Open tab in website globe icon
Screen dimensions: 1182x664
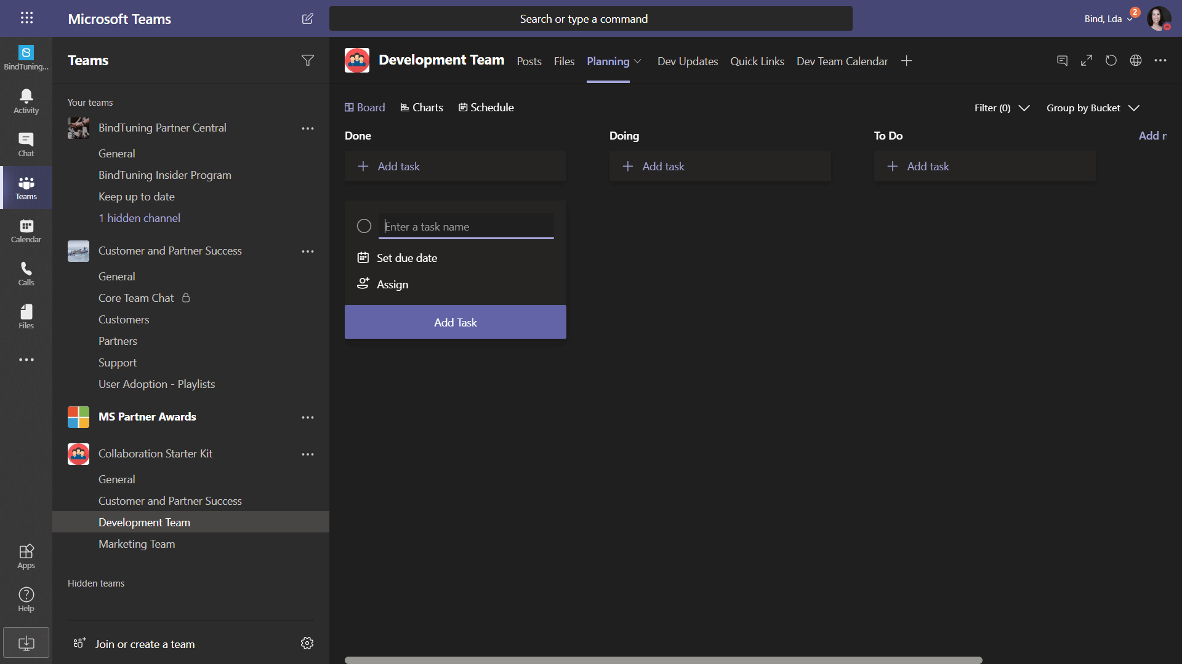click(x=1136, y=60)
